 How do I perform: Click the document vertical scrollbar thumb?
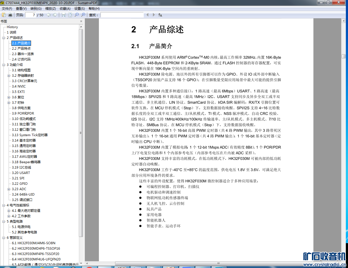point(344,56)
